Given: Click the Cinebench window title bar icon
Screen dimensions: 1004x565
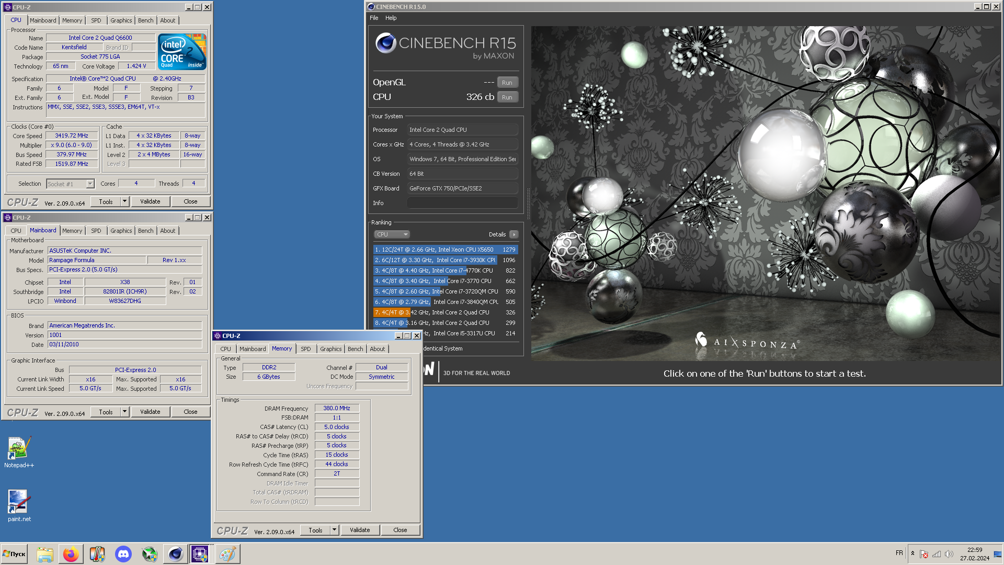Looking at the screenshot, I should pyautogui.click(x=371, y=7).
